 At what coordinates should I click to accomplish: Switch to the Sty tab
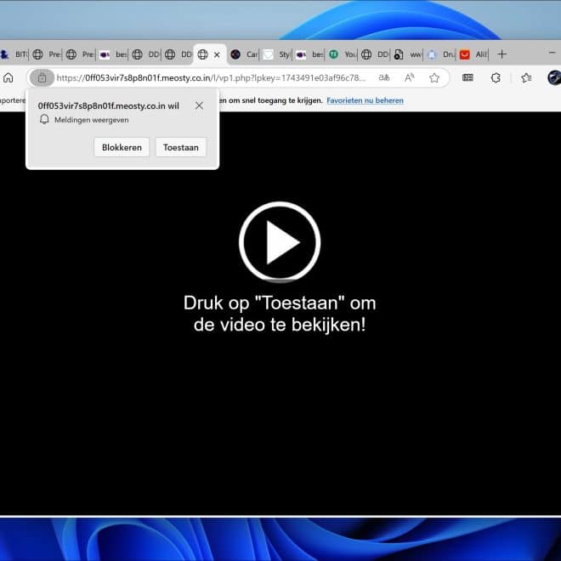click(x=276, y=54)
